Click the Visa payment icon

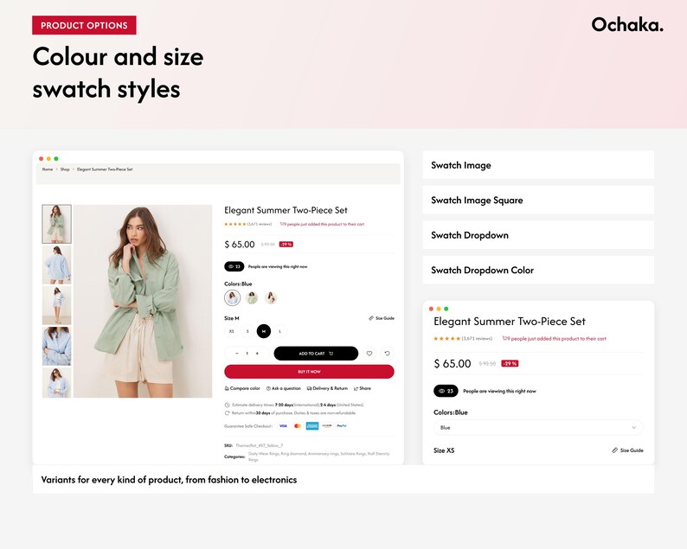click(283, 425)
